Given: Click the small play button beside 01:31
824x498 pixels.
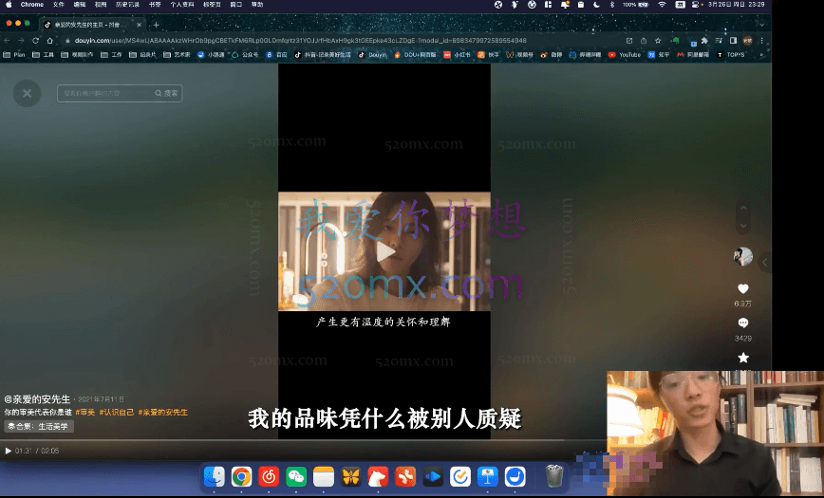Looking at the screenshot, I should (8, 451).
